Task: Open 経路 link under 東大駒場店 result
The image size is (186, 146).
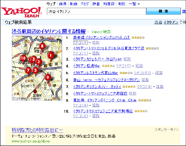Action: click(96, 116)
